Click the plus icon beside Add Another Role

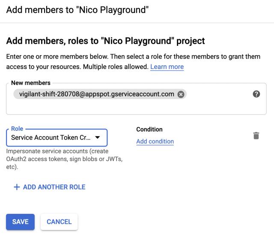(17, 187)
